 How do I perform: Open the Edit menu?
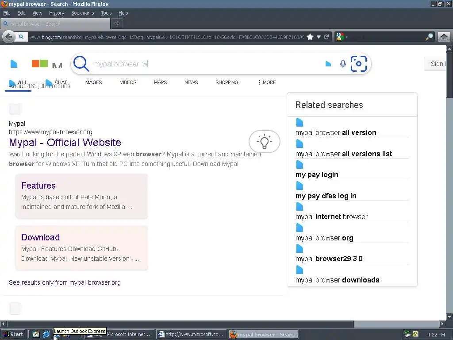pos(21,13)
